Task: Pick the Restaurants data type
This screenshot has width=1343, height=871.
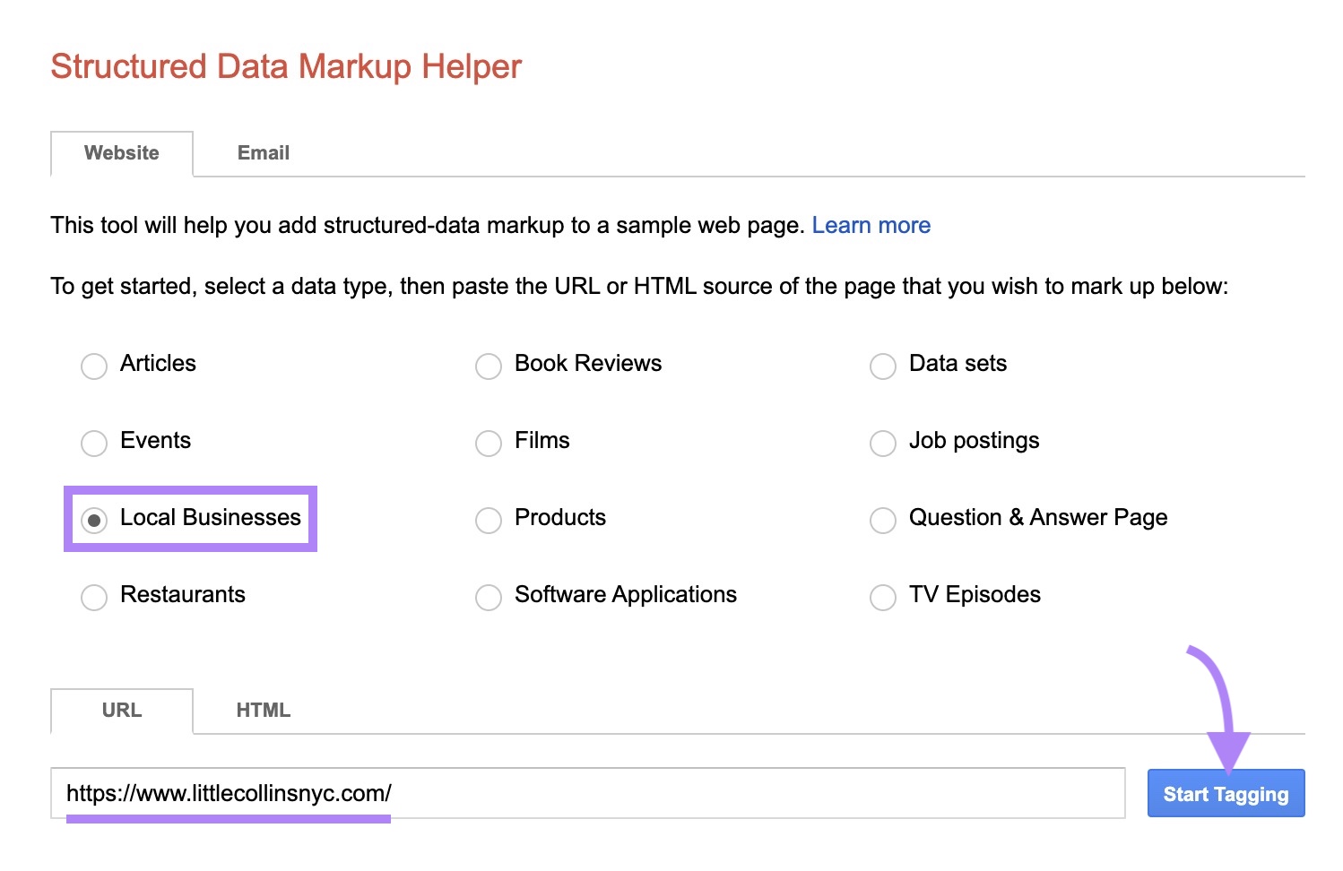Action: click(94, 597)
